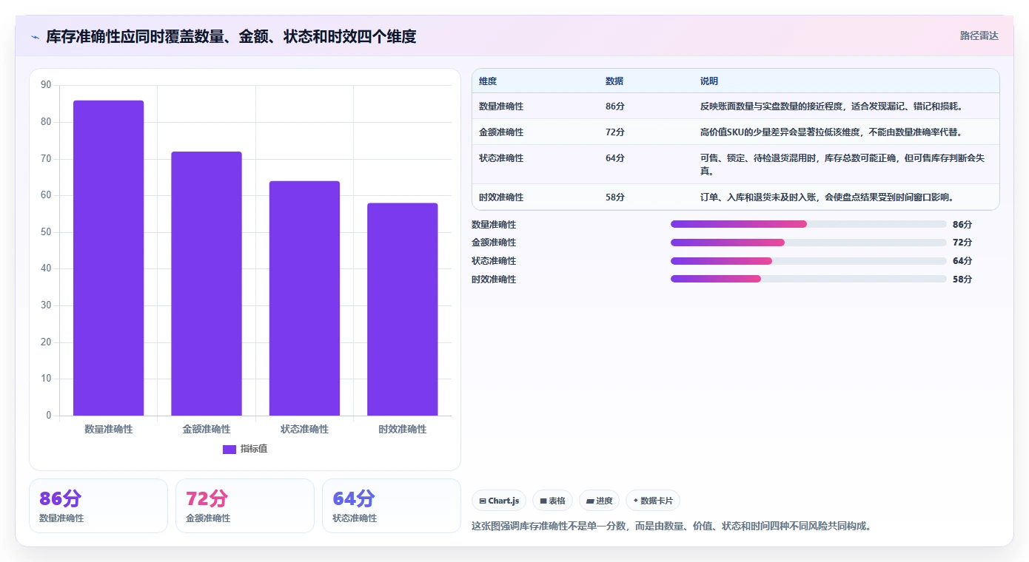The width and height of the screenshot is (1029, 562).
Task: Click the 状态准确性 progress bar
Action: pyautogui.click(x=808, y=261)
